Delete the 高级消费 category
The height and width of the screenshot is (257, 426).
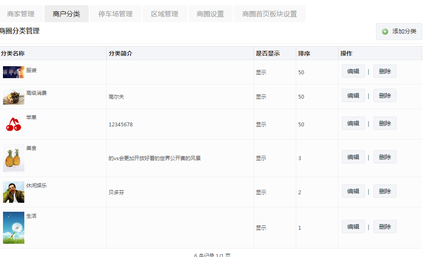point(385,96)
